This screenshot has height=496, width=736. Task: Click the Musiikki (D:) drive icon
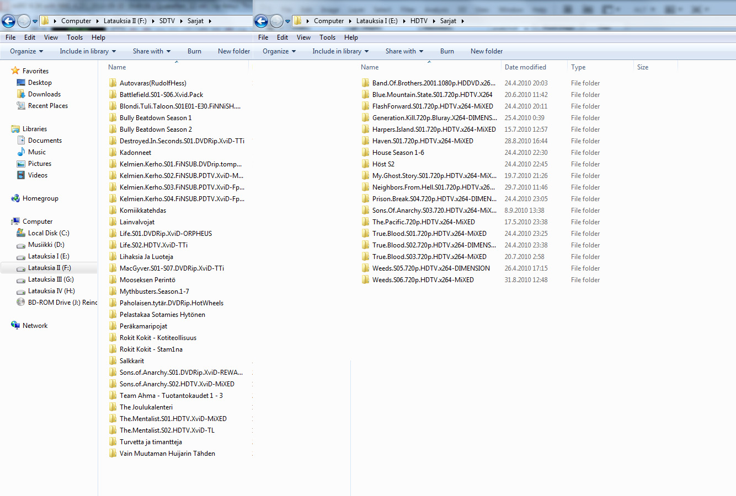pos(21,245)
